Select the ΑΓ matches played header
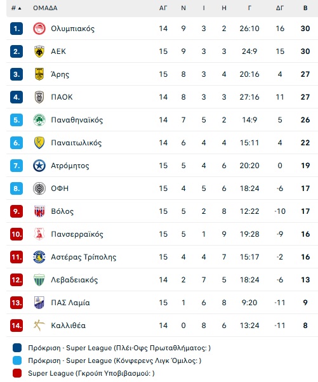 163,8
